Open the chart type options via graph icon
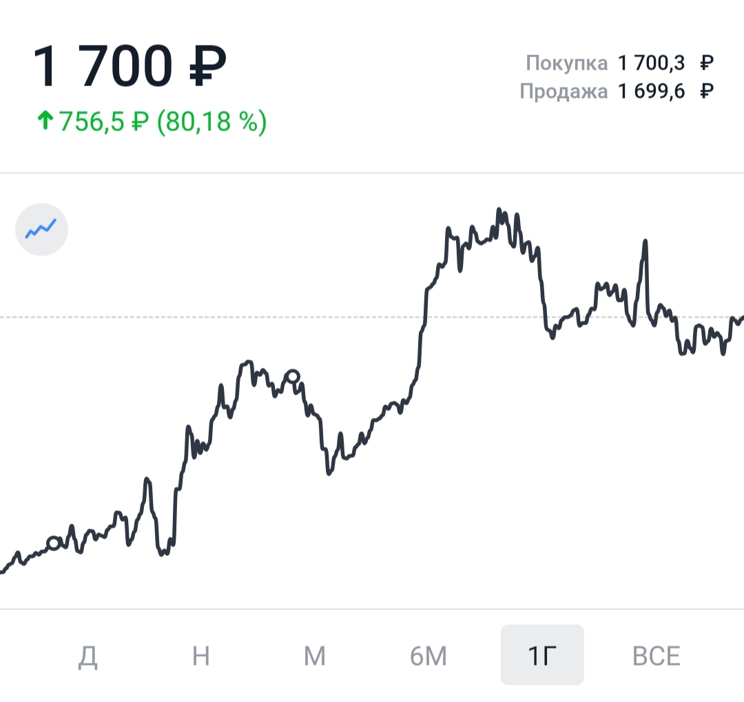744x702 pixels. [x=41, y=229]
